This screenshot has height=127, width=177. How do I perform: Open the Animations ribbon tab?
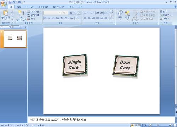point(43,7)
